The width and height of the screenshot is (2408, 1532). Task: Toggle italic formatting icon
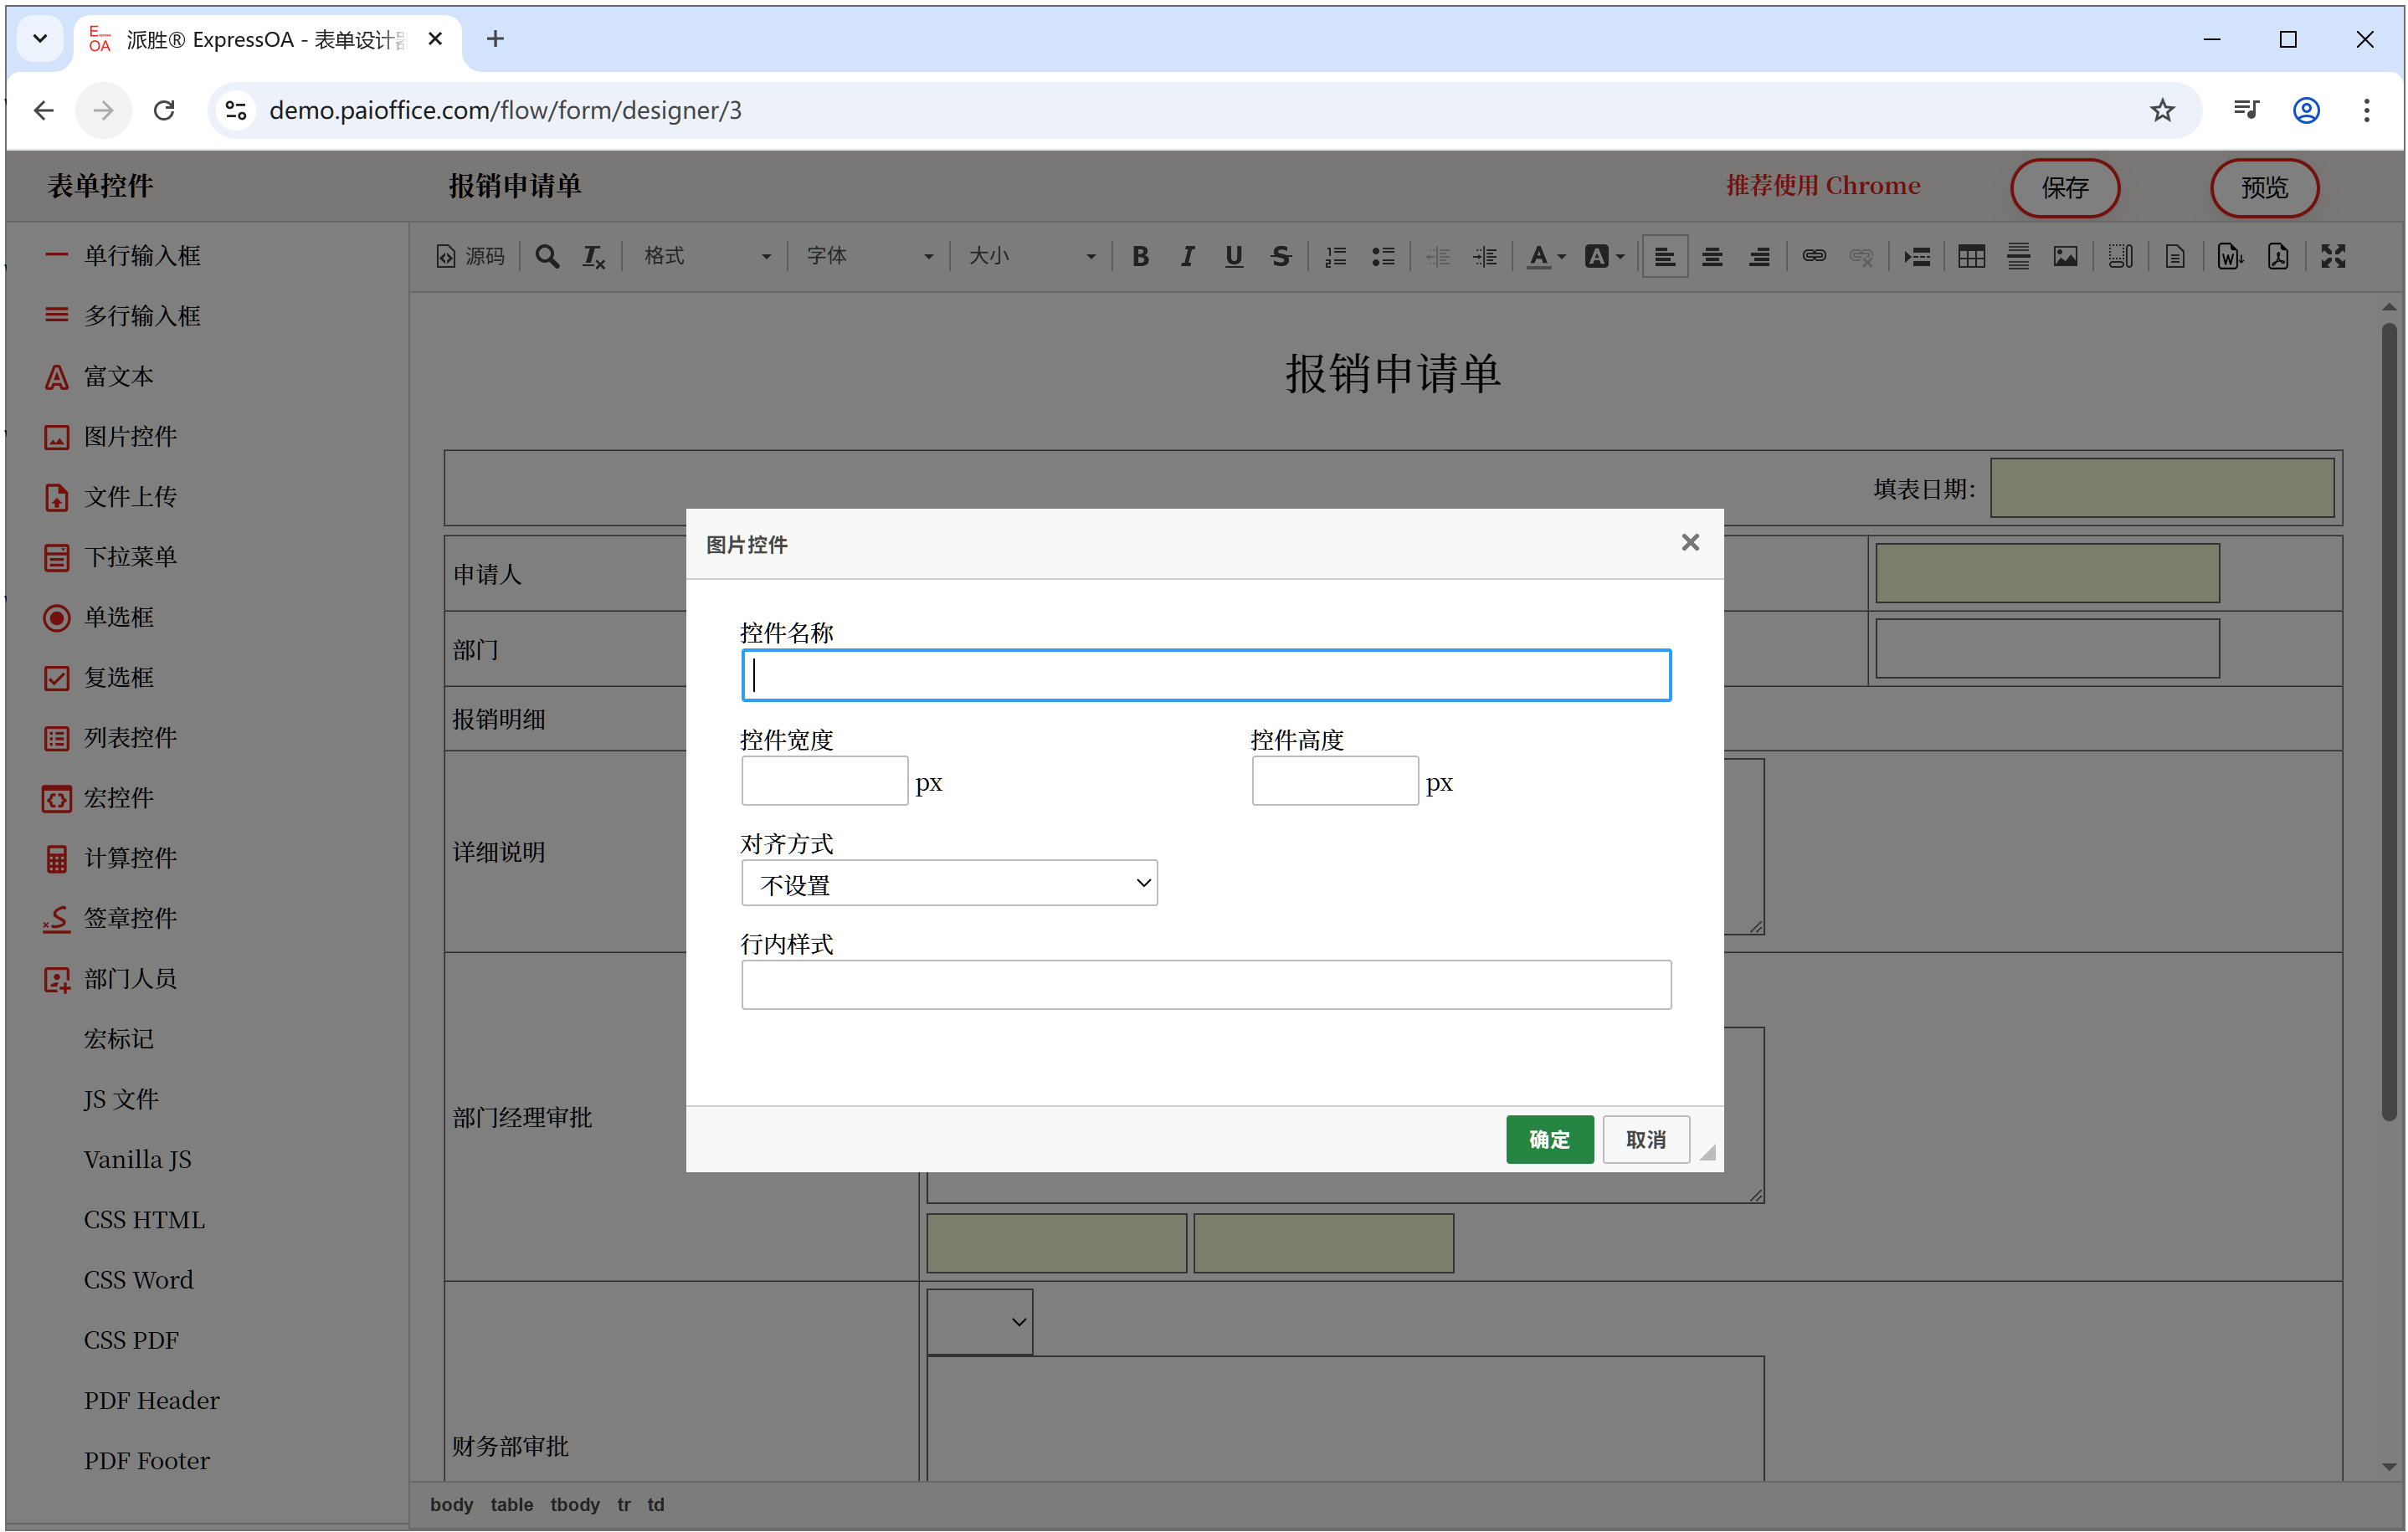pos(1187,257)
